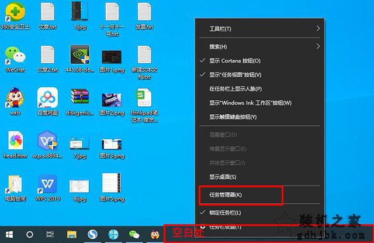Choose 层叠窗口(D) menu entry
Image resolution: width=374 pixels, height=243 pixels.
coord(259,135)
